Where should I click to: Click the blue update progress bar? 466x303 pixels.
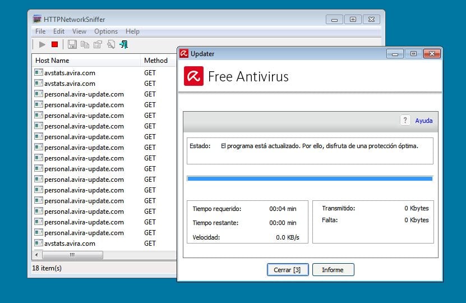[x=310, y=178]
